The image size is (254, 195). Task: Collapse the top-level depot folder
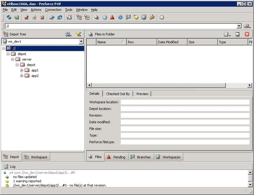click(8, 54)
